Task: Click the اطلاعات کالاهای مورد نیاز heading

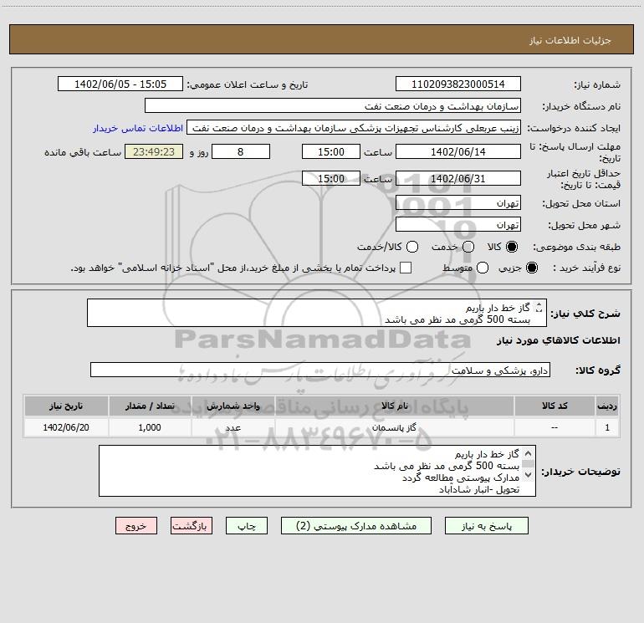Action: tap(559, 340)
